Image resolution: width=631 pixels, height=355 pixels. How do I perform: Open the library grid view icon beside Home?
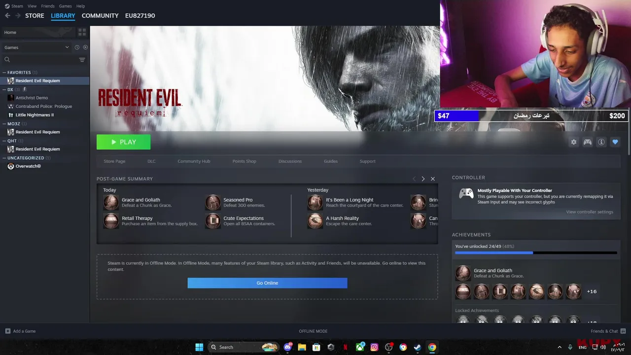82,32
